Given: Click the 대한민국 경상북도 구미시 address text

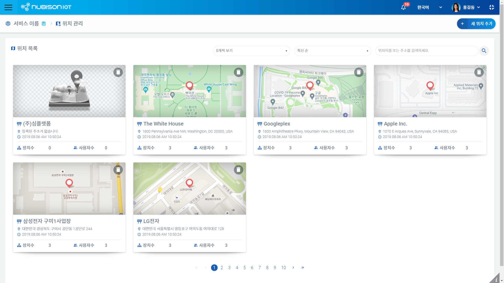Looking at the screenshot, I should tap(57, 229).
